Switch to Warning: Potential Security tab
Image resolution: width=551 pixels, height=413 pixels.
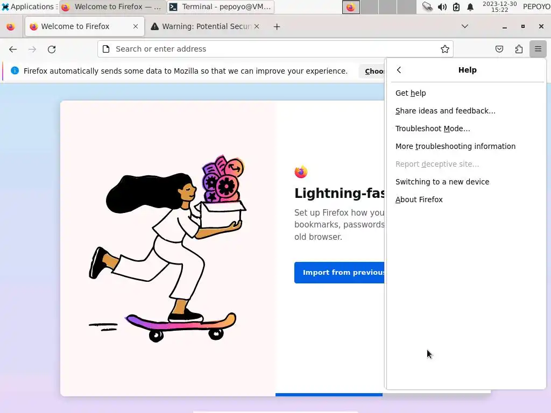pyautogui.click(x=206, y=26)
